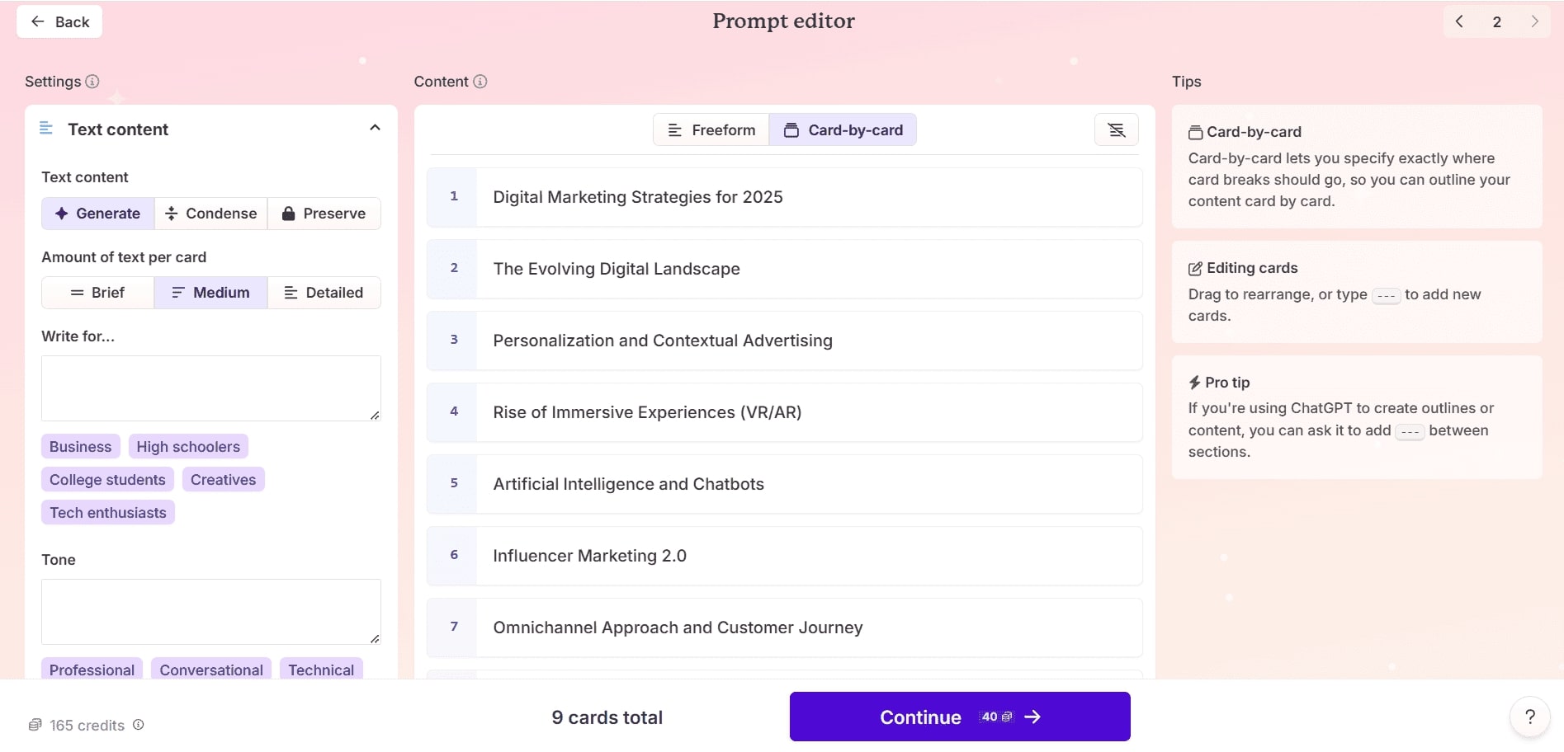Click the left arrow to view previous page
The image size is (1564, 752).
[x=1459, y=21]
